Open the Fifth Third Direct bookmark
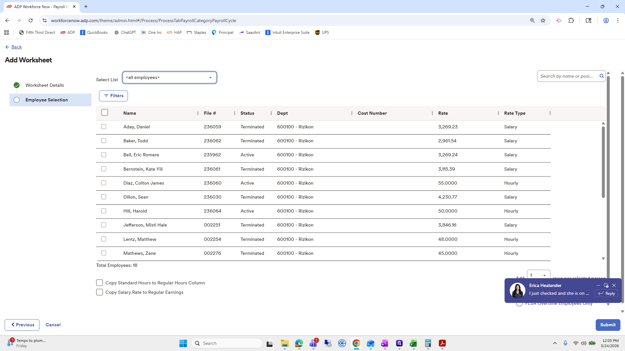The width and height of the screenshot is (625, 351). pos(37,32)
